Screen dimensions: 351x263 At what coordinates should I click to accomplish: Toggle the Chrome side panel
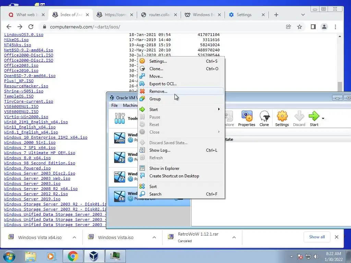click(x=313, y=27)
